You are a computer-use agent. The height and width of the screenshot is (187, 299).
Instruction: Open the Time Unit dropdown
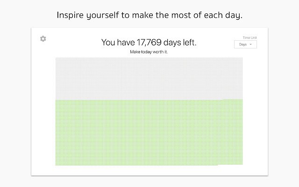coord(245,44)
